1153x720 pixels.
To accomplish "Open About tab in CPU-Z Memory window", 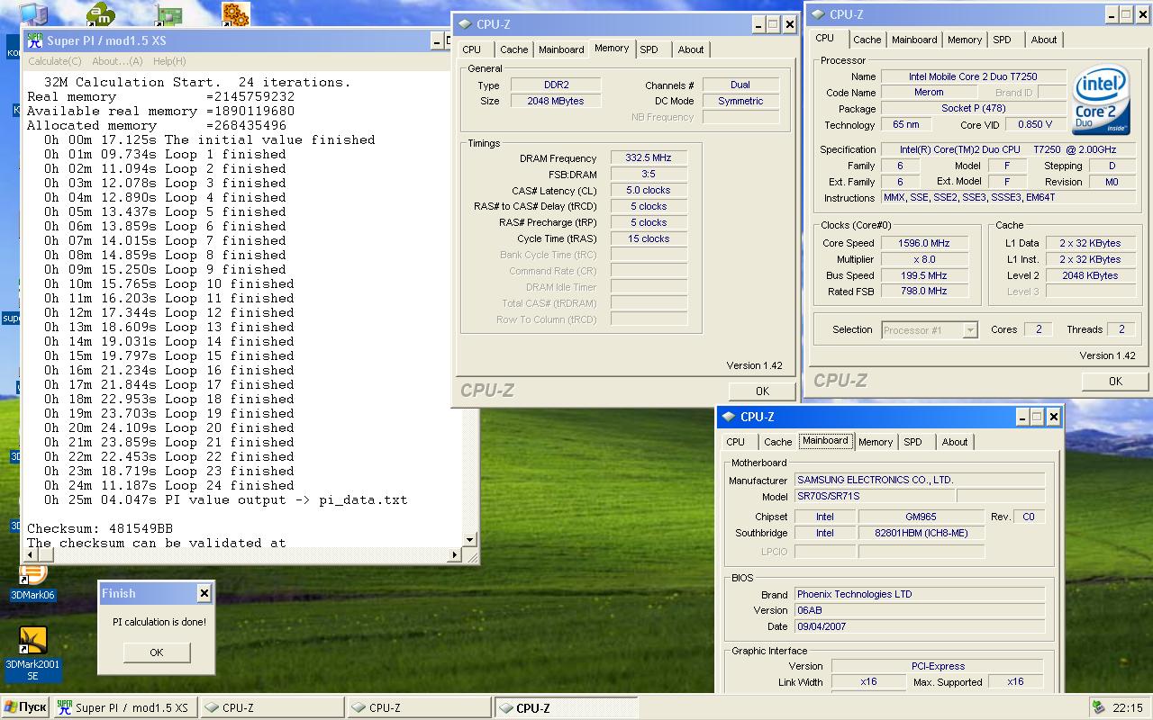I will coord(691,50).
